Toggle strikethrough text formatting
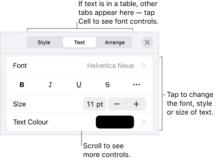 point(108,85)
